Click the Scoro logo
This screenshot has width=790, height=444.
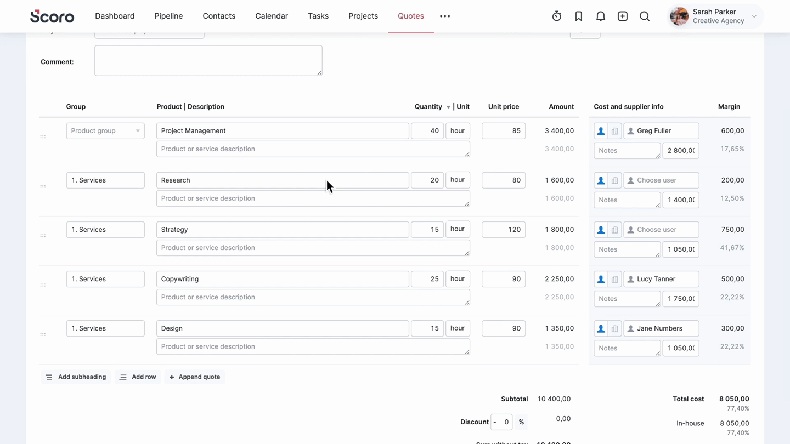[x=52, y=16]
